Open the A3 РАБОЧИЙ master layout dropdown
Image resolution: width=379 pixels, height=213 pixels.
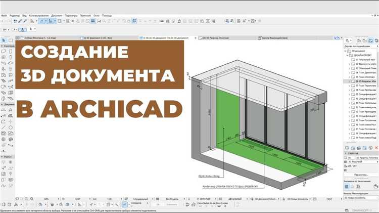click(x=363, y=162)
